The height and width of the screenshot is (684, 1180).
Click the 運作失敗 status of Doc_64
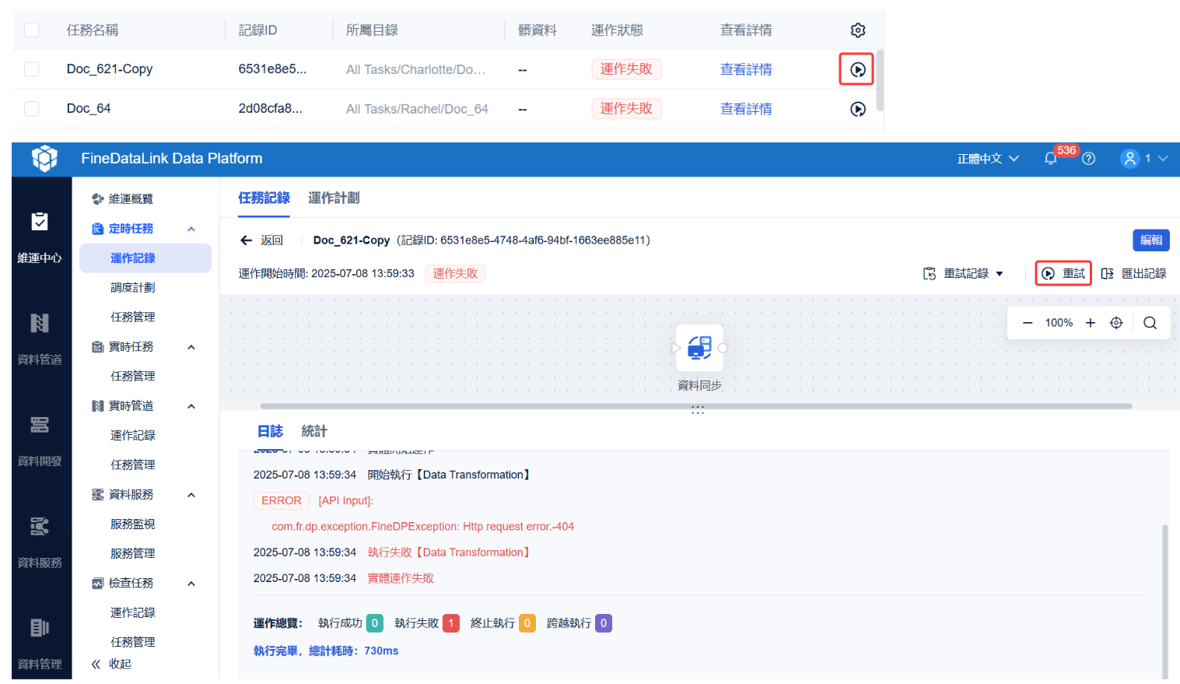pyautogui.click(x=626, y=109)
